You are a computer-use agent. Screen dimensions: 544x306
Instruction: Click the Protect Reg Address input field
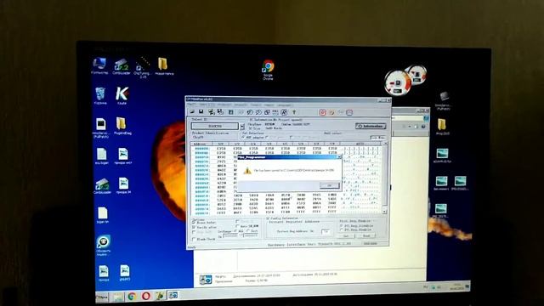click(326, 231)
